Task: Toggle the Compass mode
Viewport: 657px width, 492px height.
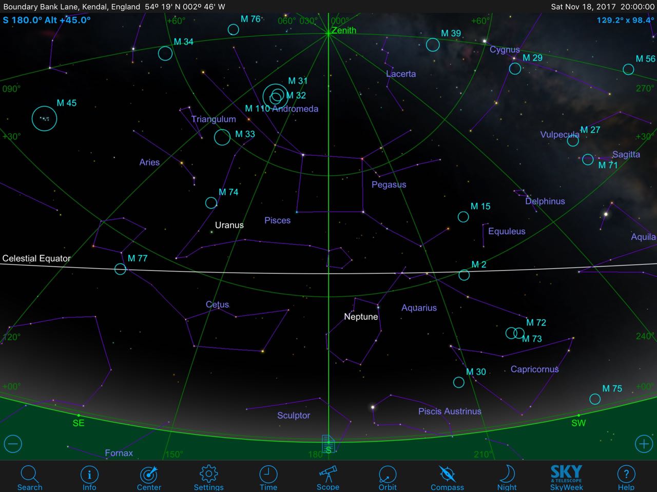Action: pyautogui.click(x=447, y=477)
